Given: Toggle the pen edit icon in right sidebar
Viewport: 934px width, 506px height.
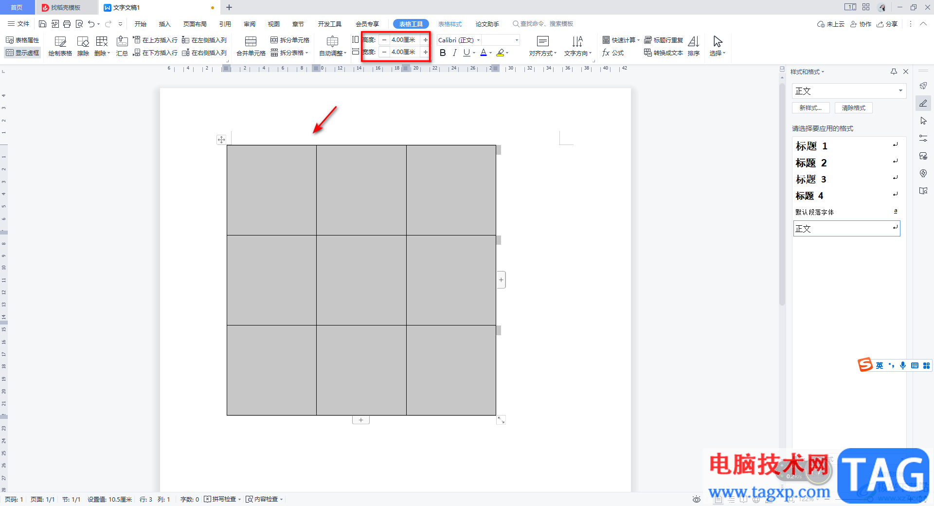Looking at the screenshot, I should pyautogui.click(x=923, y=103).
